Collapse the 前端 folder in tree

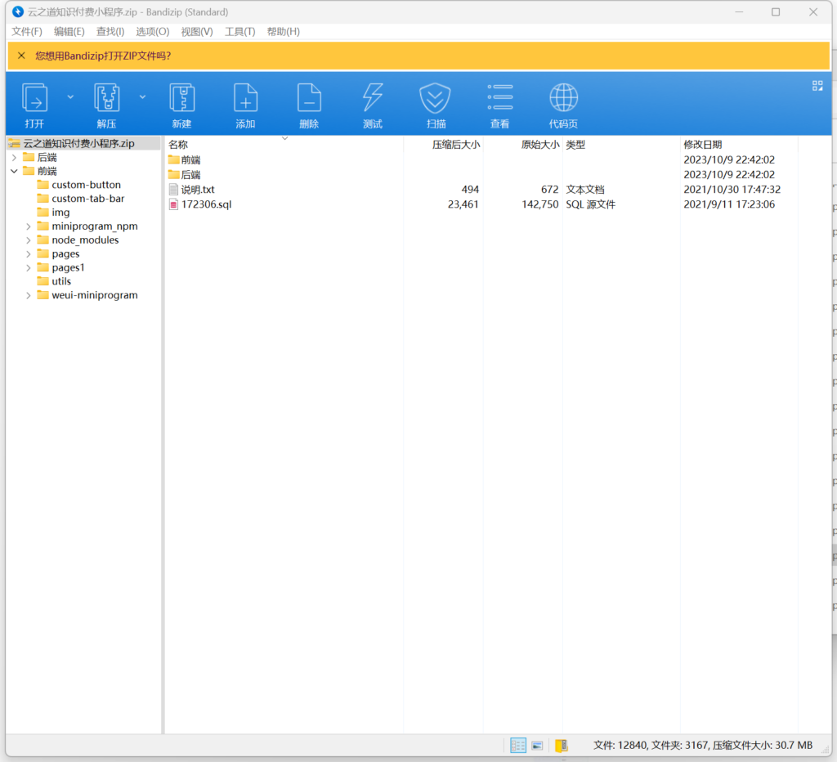click(14, 171)
